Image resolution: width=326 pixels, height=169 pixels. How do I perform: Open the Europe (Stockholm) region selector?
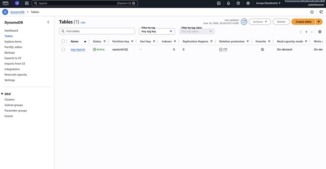click(x=268, y=3)
